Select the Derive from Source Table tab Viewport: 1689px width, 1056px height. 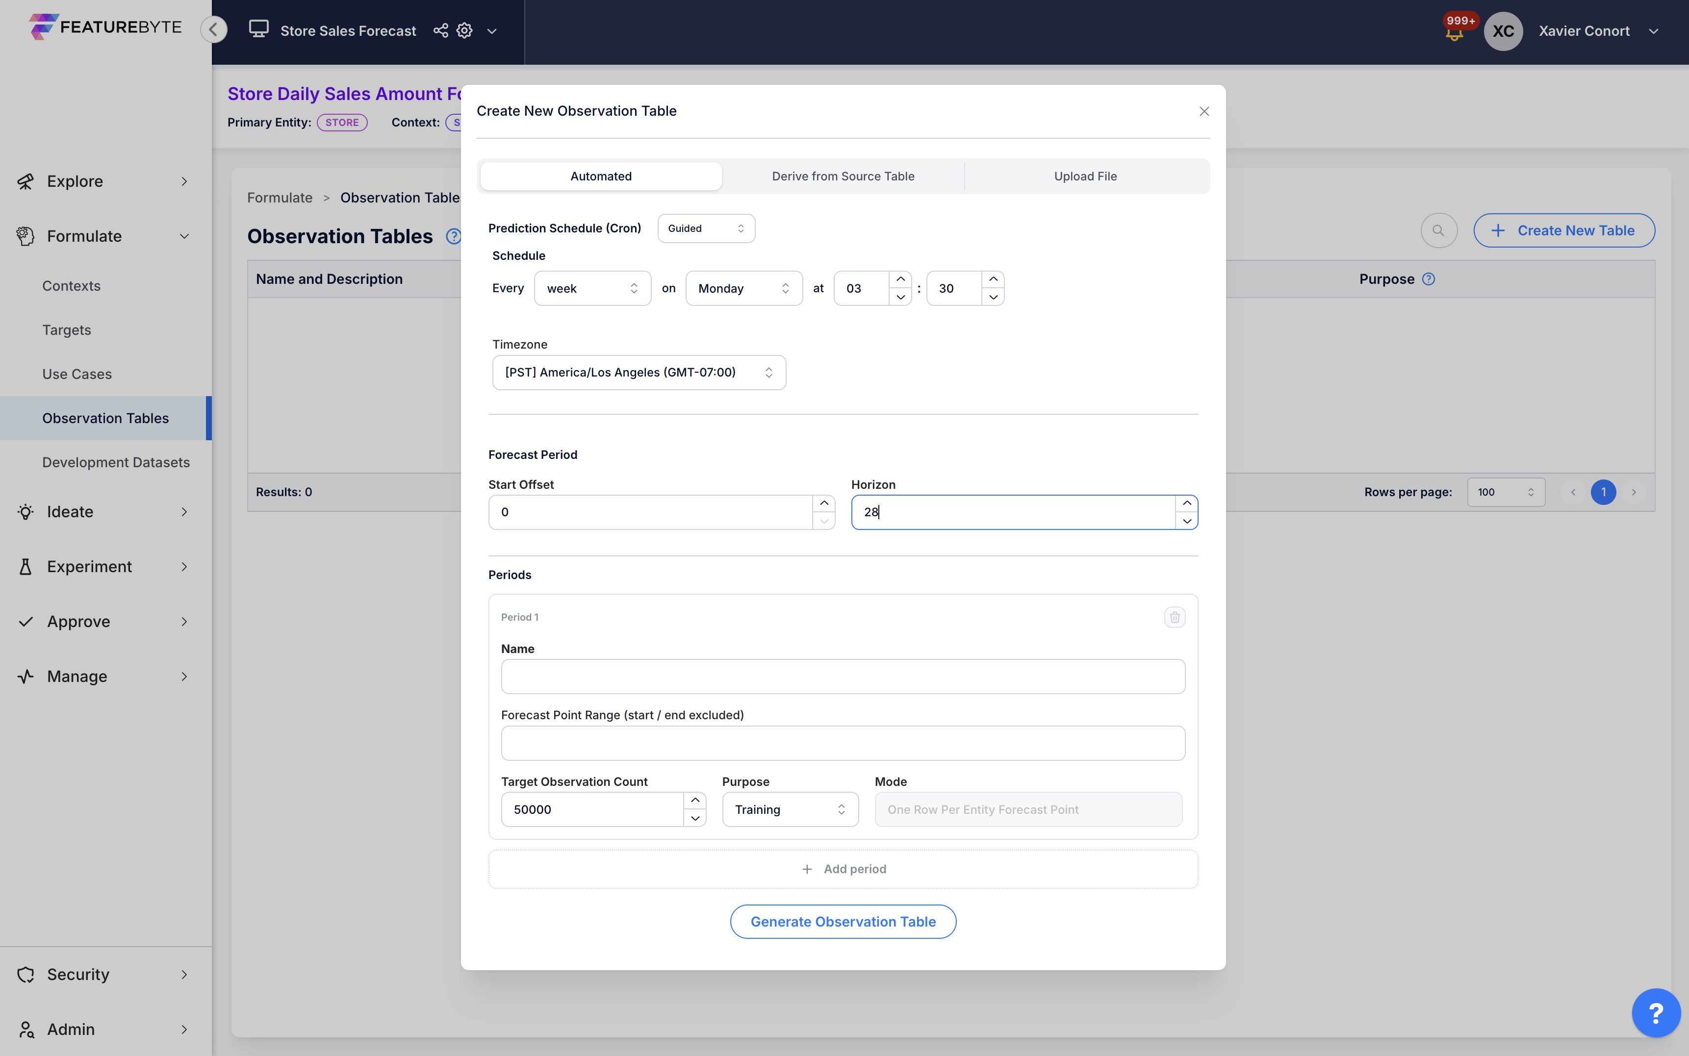click(843, 176)
